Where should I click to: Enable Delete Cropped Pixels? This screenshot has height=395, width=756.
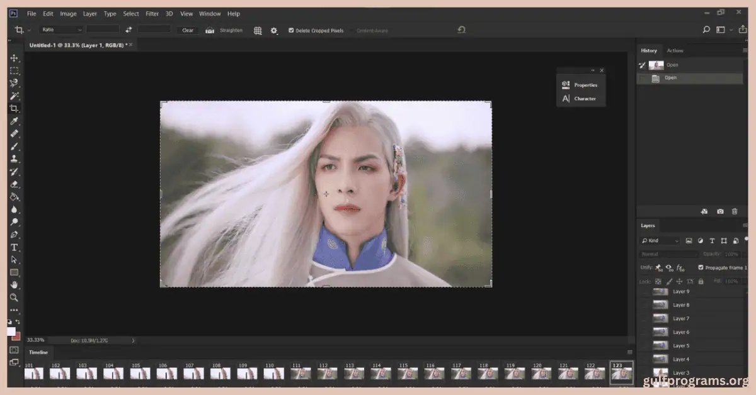[x=291, y=30]
